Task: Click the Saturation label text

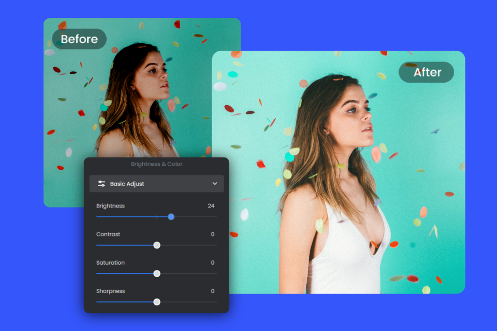Action: (x=110, y=262)
